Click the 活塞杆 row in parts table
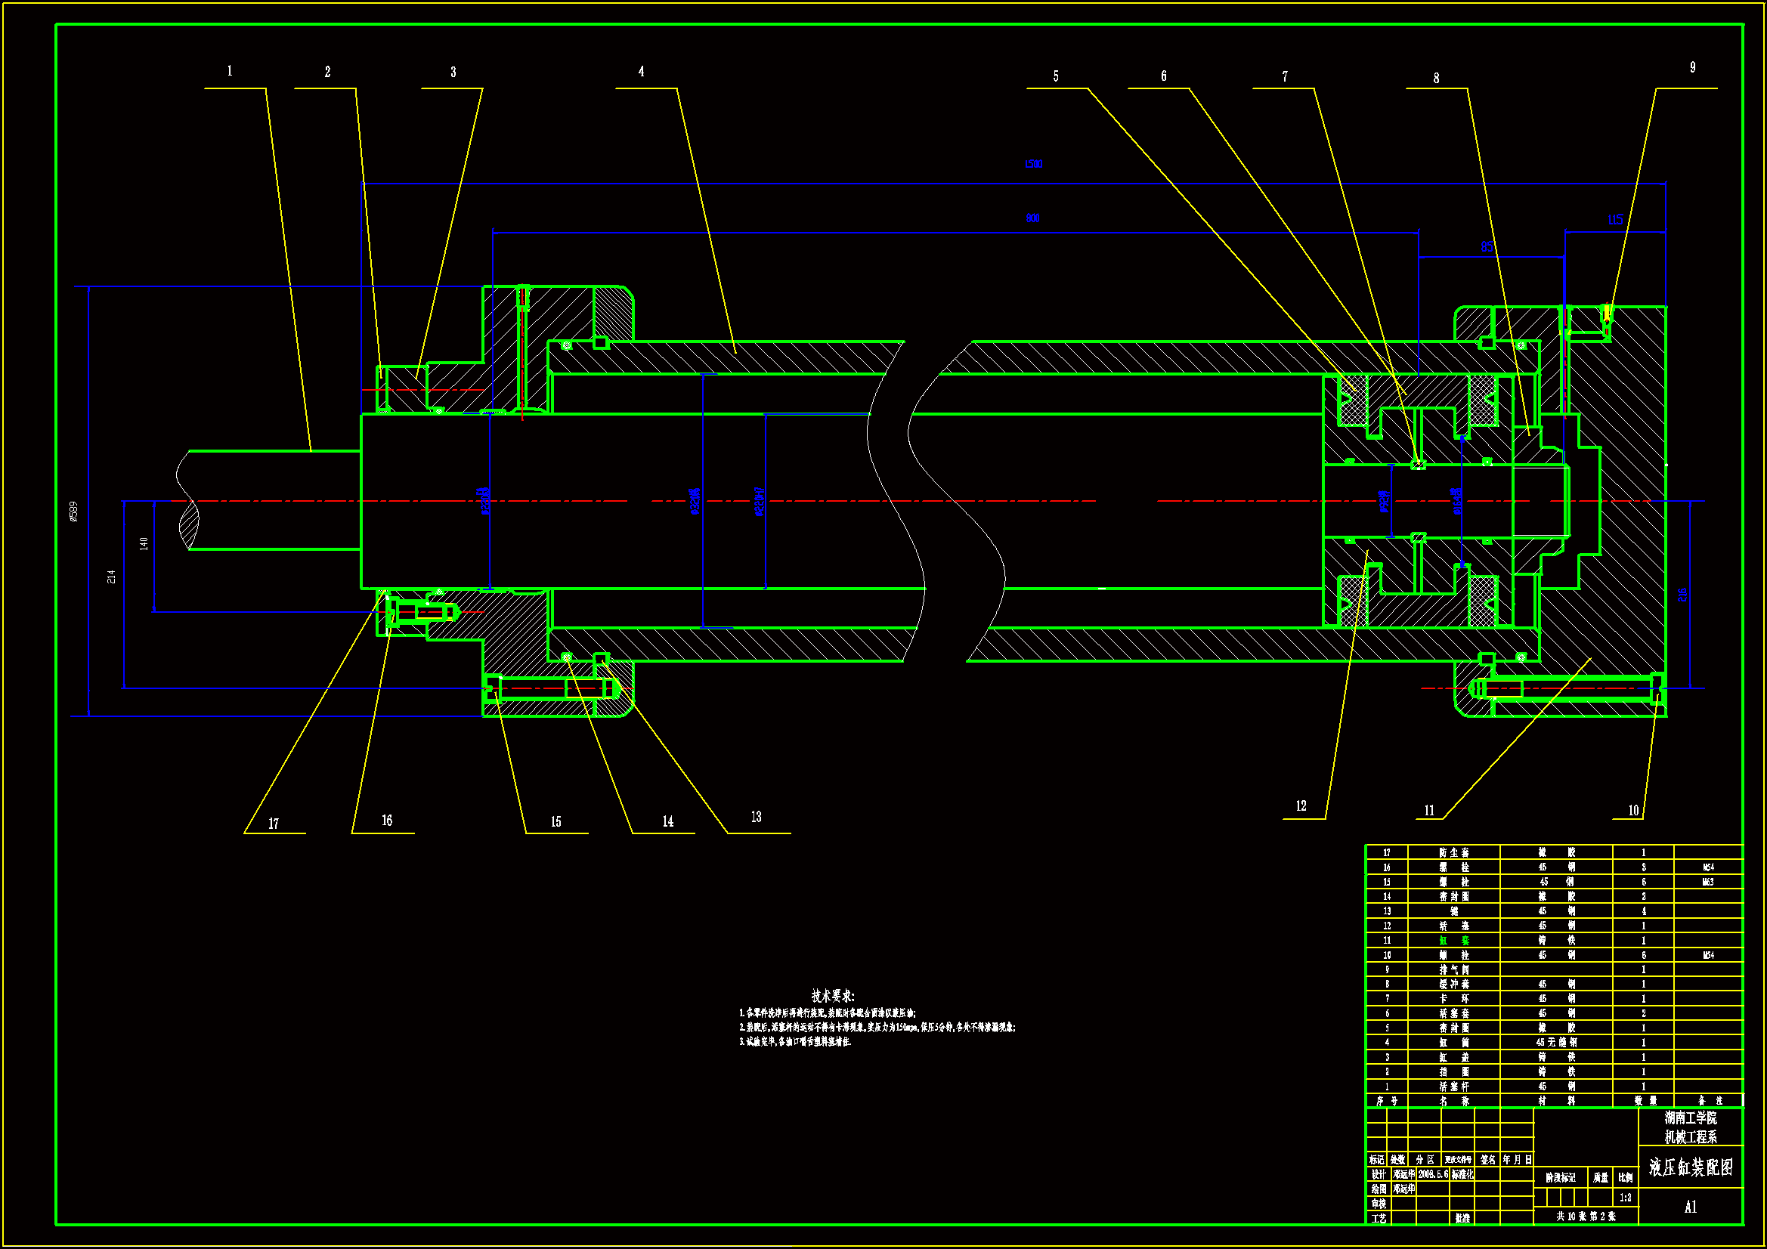Image resolution: width=1767 pixels, height=1249 pixels. click(x=1454, y=1087)
